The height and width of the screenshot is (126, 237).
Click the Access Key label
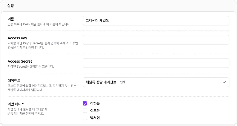17,38
